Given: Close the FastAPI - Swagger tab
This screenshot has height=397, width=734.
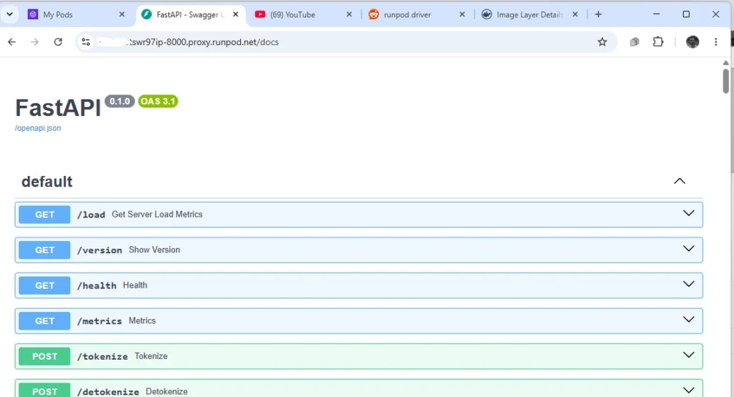Looking at the screenshot, I should pos(235,14).
